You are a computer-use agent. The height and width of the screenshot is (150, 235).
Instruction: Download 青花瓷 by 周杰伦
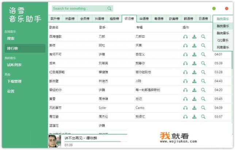pyautogui.click(x=194, y=117)
